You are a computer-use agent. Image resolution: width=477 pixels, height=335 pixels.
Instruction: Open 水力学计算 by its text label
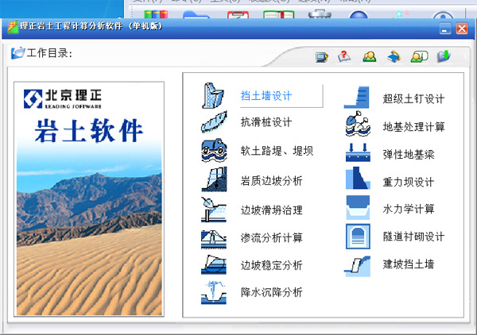tap(409, 209)
